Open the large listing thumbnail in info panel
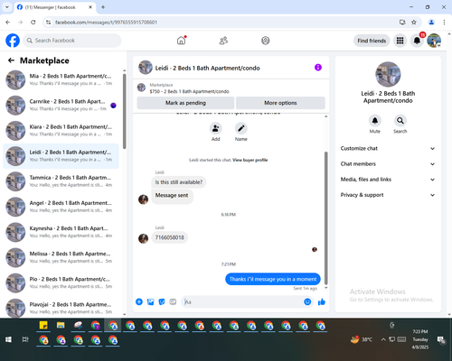This screenshot has height=361, width=452. click(388, 74)
